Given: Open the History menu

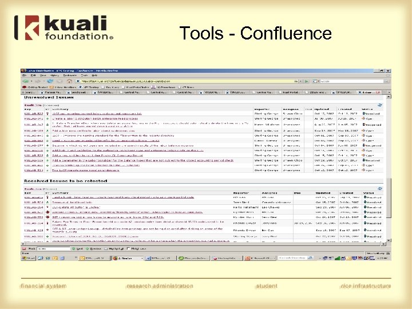Looking at the screenshot, I should (x=54, y=76).
